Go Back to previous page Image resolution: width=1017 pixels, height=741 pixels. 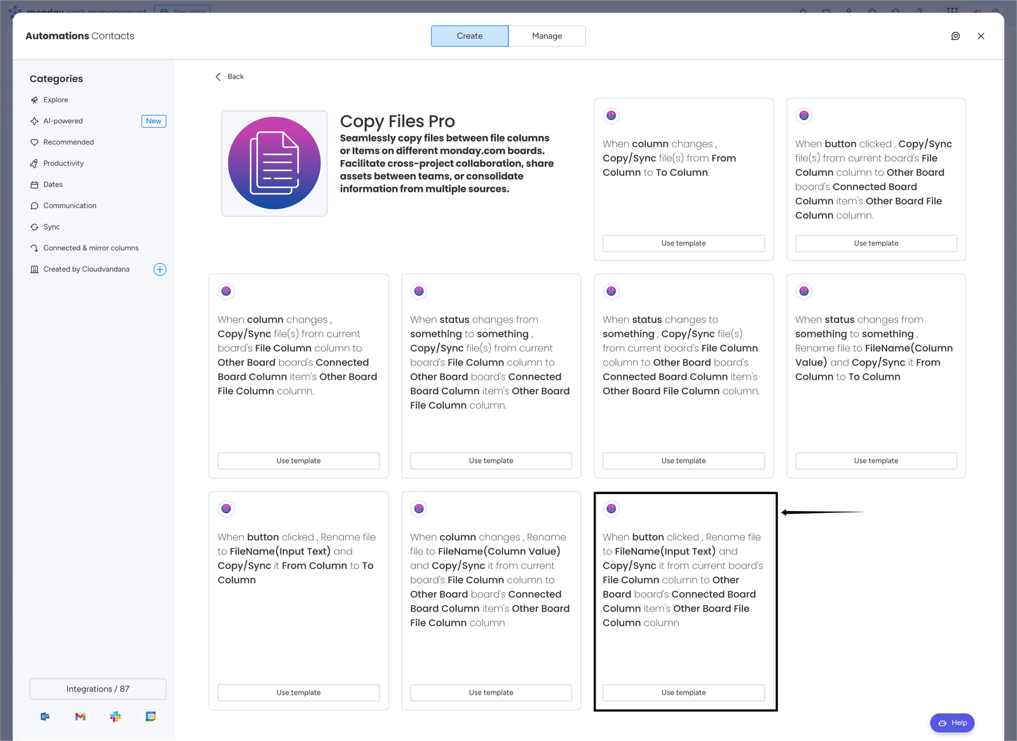[229, 77]
